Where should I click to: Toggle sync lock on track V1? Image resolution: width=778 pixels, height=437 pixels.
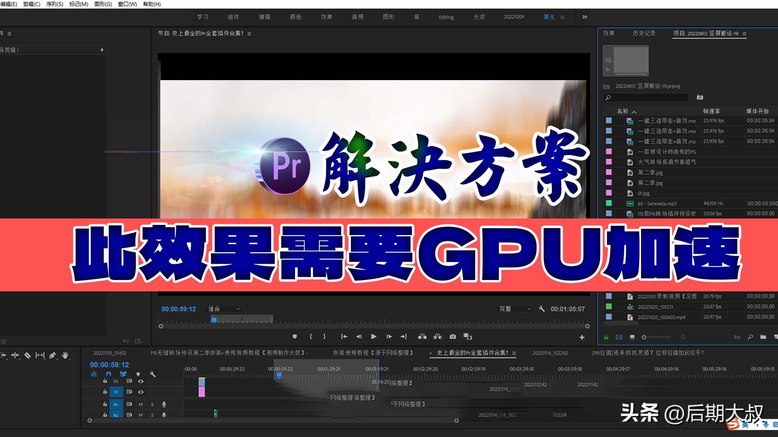(129, 392)
